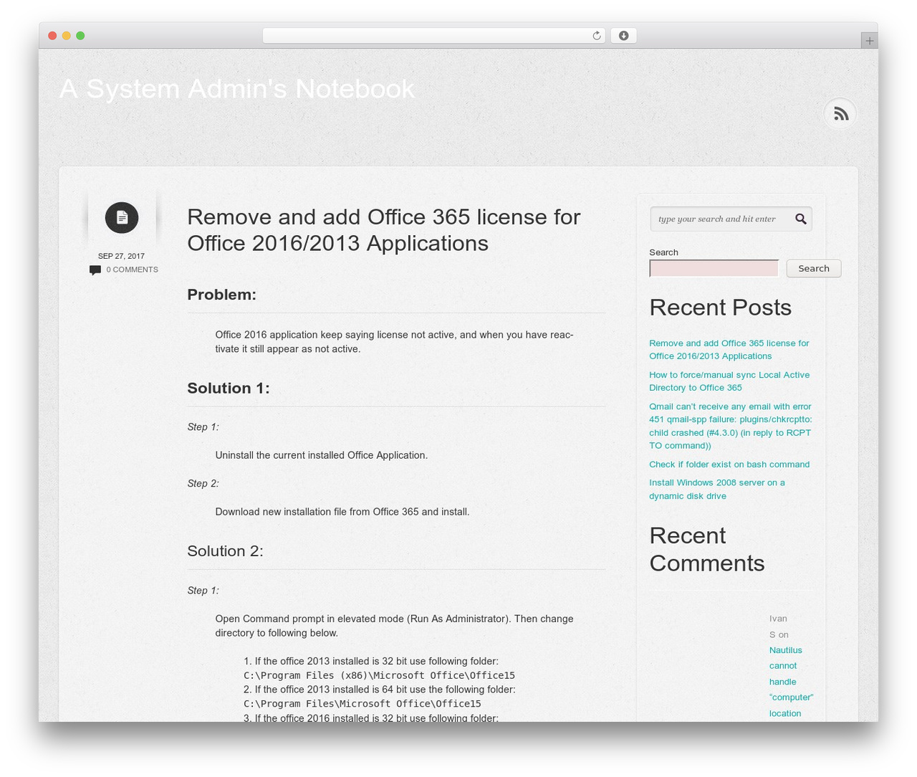This screenshot has height=777, width=917.
Task: Click commenter name Ivan S
Action: point(779,626)
